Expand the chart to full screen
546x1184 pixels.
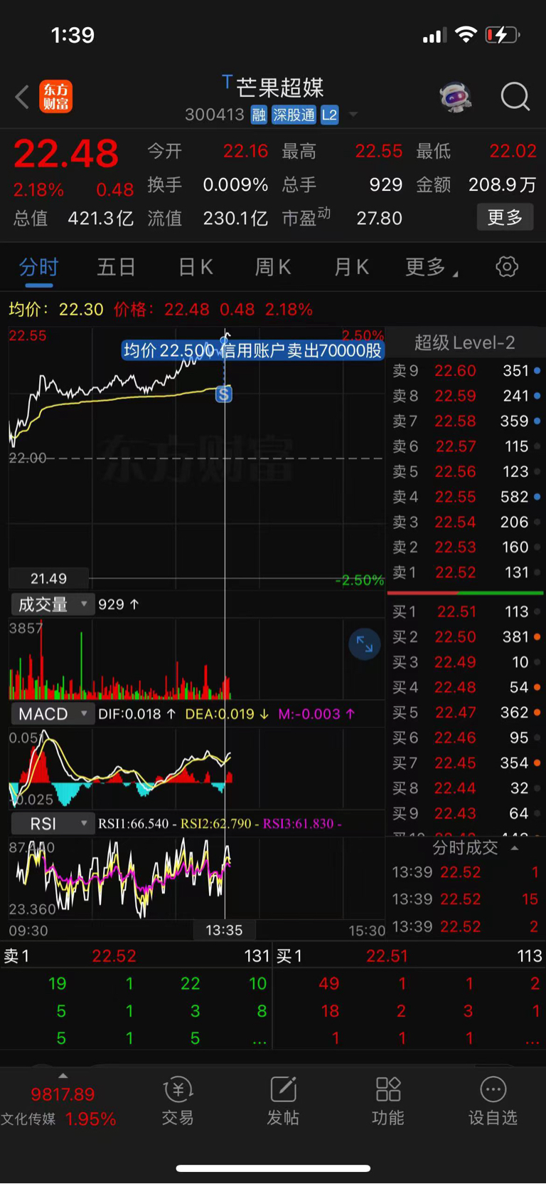pyautogui.click(x=365, y=644)
